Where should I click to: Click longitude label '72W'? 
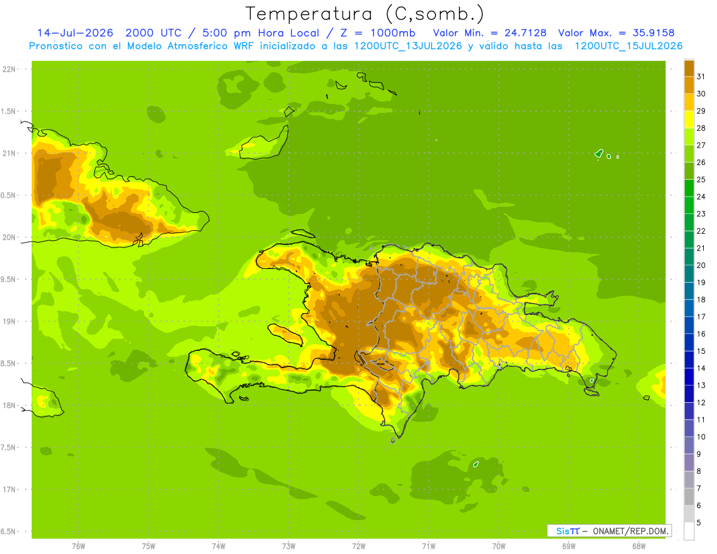pos(358,546)
